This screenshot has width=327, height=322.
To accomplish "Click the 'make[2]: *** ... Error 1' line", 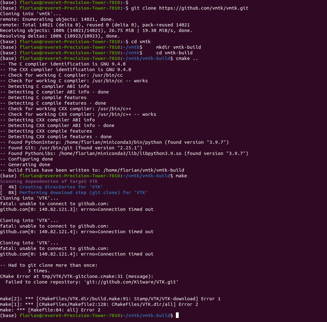I will (110, 299).
